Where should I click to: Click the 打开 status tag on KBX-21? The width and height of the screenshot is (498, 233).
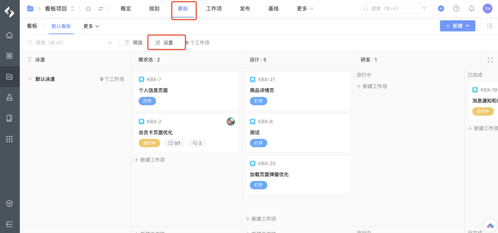click(x=259, y=101)
